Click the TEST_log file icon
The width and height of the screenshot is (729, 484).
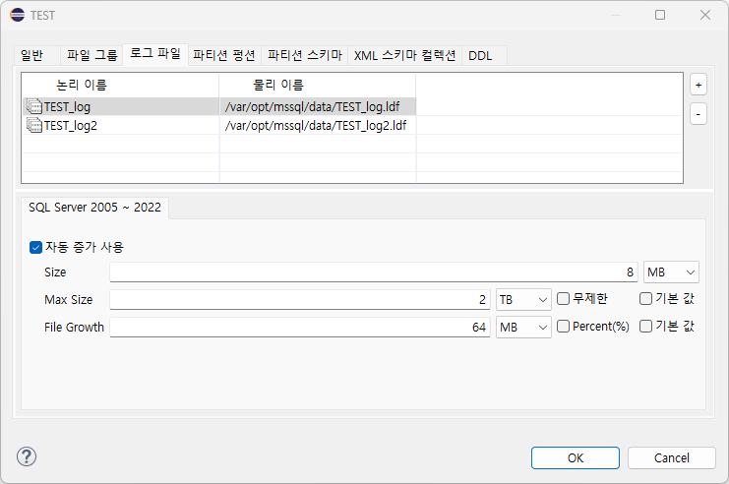tap(34, 106)
